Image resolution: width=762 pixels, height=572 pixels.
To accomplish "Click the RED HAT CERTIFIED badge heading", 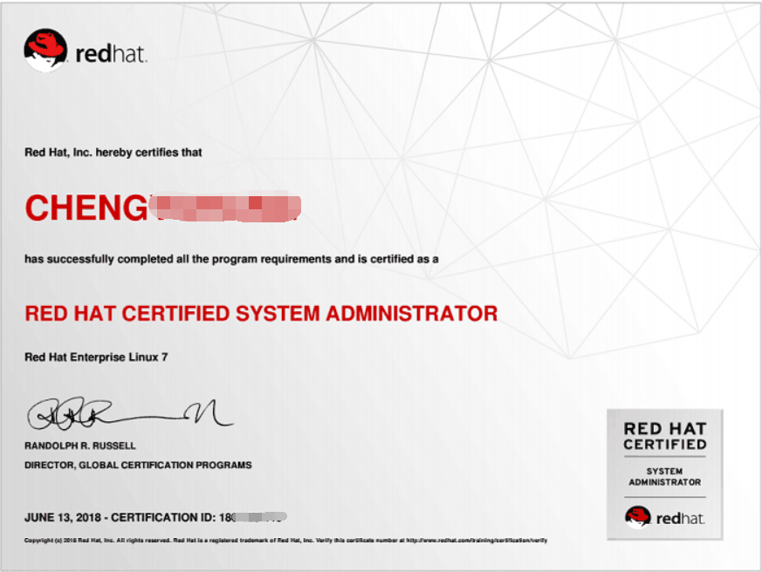I will pos(664,436).
